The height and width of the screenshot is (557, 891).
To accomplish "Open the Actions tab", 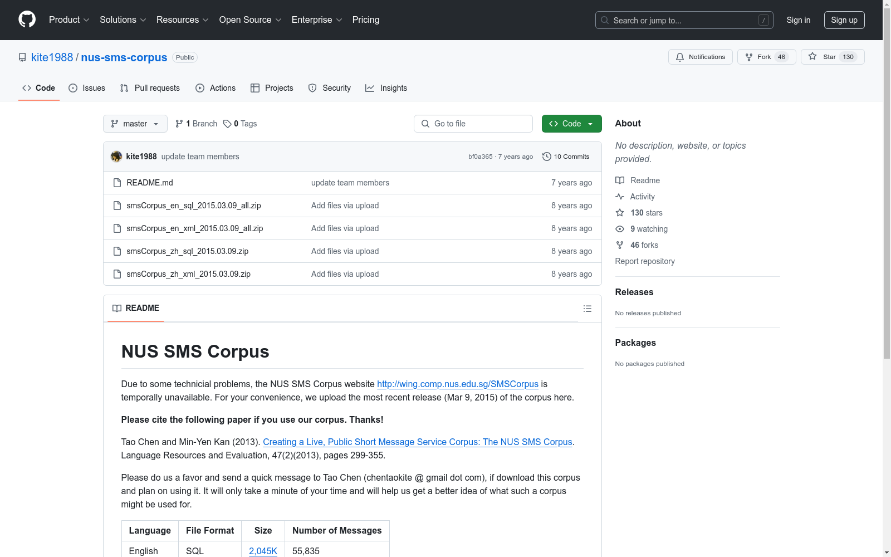I will pos(216,88).
